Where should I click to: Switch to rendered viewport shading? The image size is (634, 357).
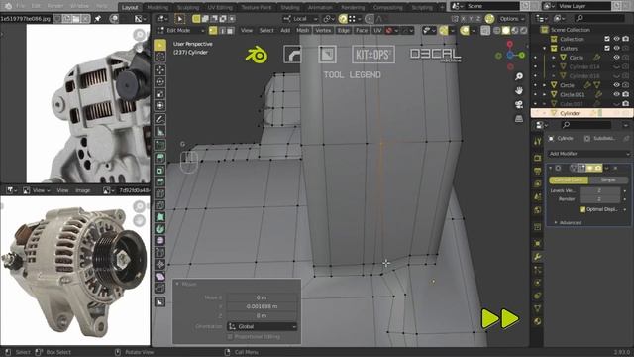(524, 31)
